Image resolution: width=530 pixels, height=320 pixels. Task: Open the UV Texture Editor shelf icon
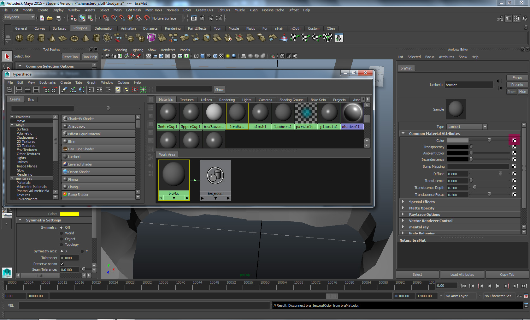(339, 38)
